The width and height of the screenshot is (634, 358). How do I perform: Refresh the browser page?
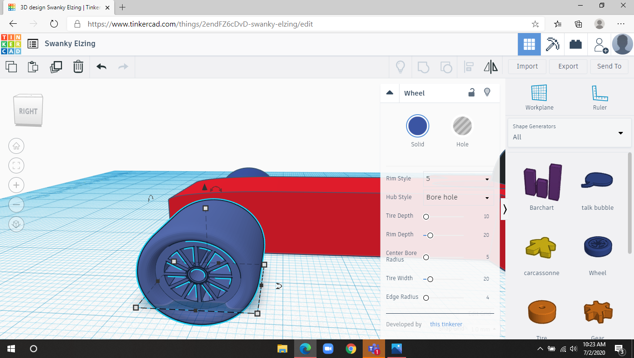point(54,24)
